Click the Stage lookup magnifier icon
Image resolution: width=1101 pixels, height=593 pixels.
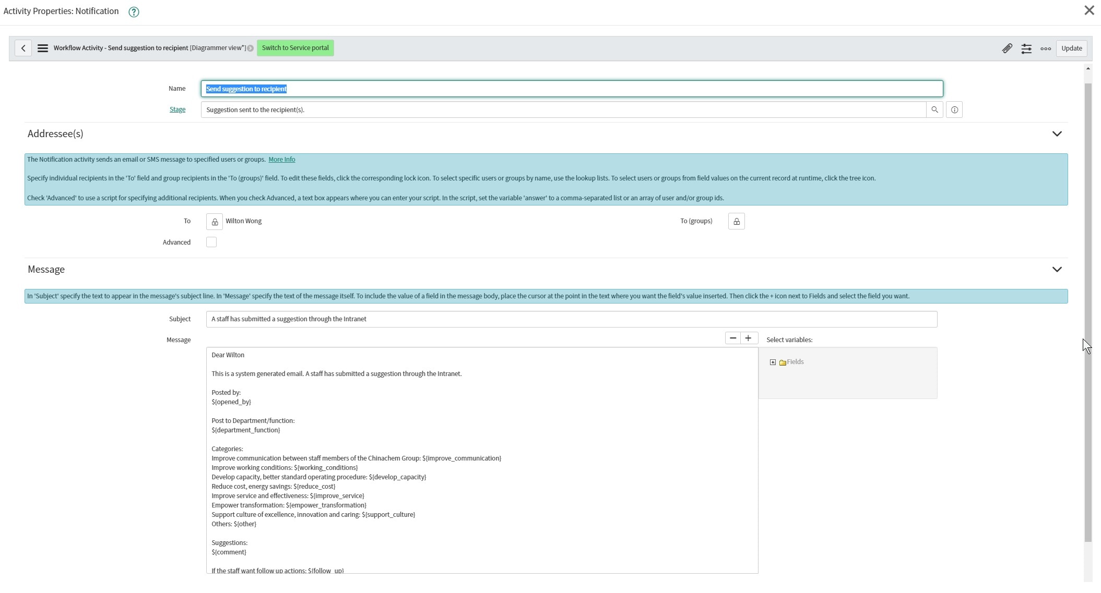pyautogui.click(x=934, y=110)
